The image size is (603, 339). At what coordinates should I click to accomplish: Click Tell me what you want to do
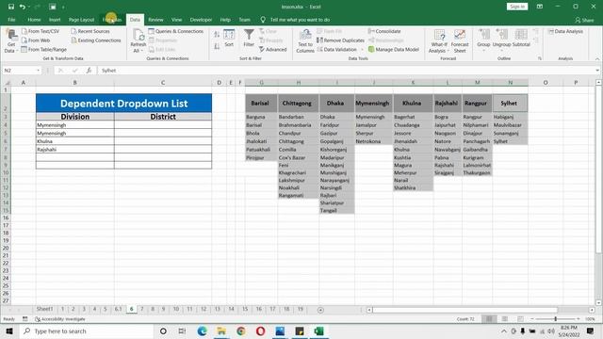pos(300,20)
